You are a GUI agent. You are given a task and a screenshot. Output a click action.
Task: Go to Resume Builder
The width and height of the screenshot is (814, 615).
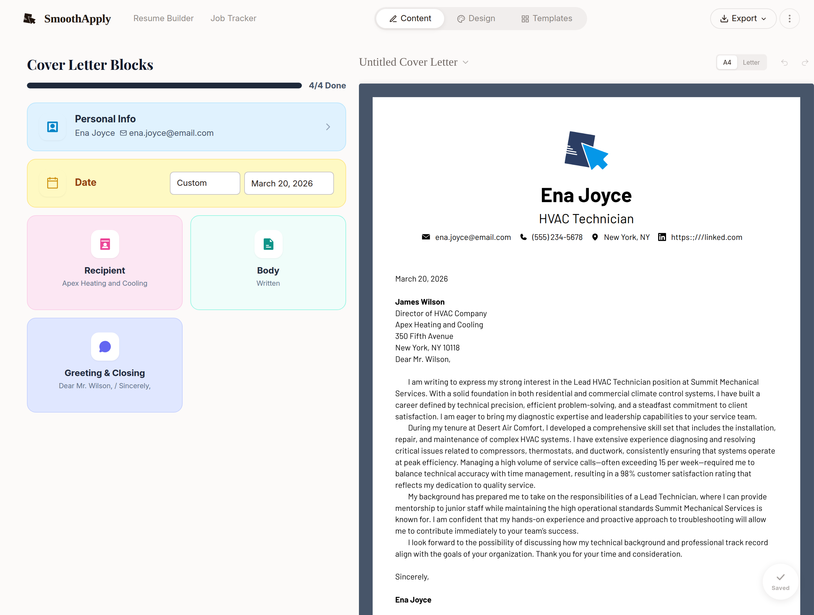pos(163,18)
